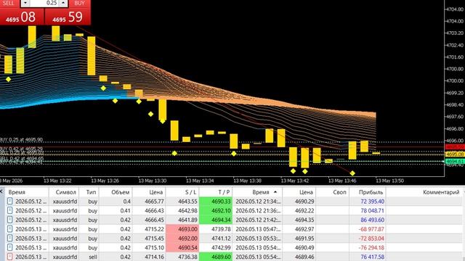The width and height of the screenshot is (465, 261).
Task: Click the 4700.00 price scale label
Action: coord(455,80)
